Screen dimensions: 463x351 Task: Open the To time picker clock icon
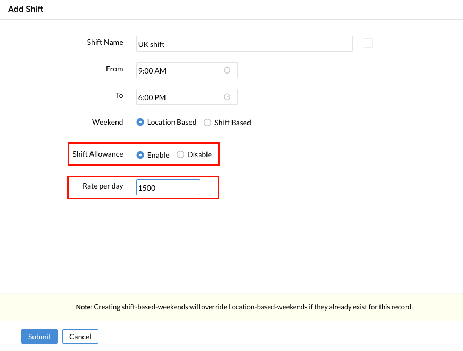[x=227, y=97]
